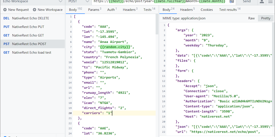Open the request Params tab

pyautogui.click(x=94, y=10)
